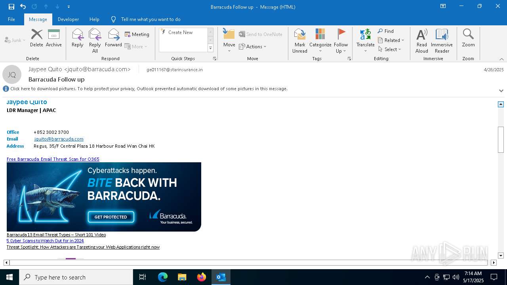Click the horizontal scrollbar right arrow
This screenshot has width=507, height=285.
coord(494,262)
